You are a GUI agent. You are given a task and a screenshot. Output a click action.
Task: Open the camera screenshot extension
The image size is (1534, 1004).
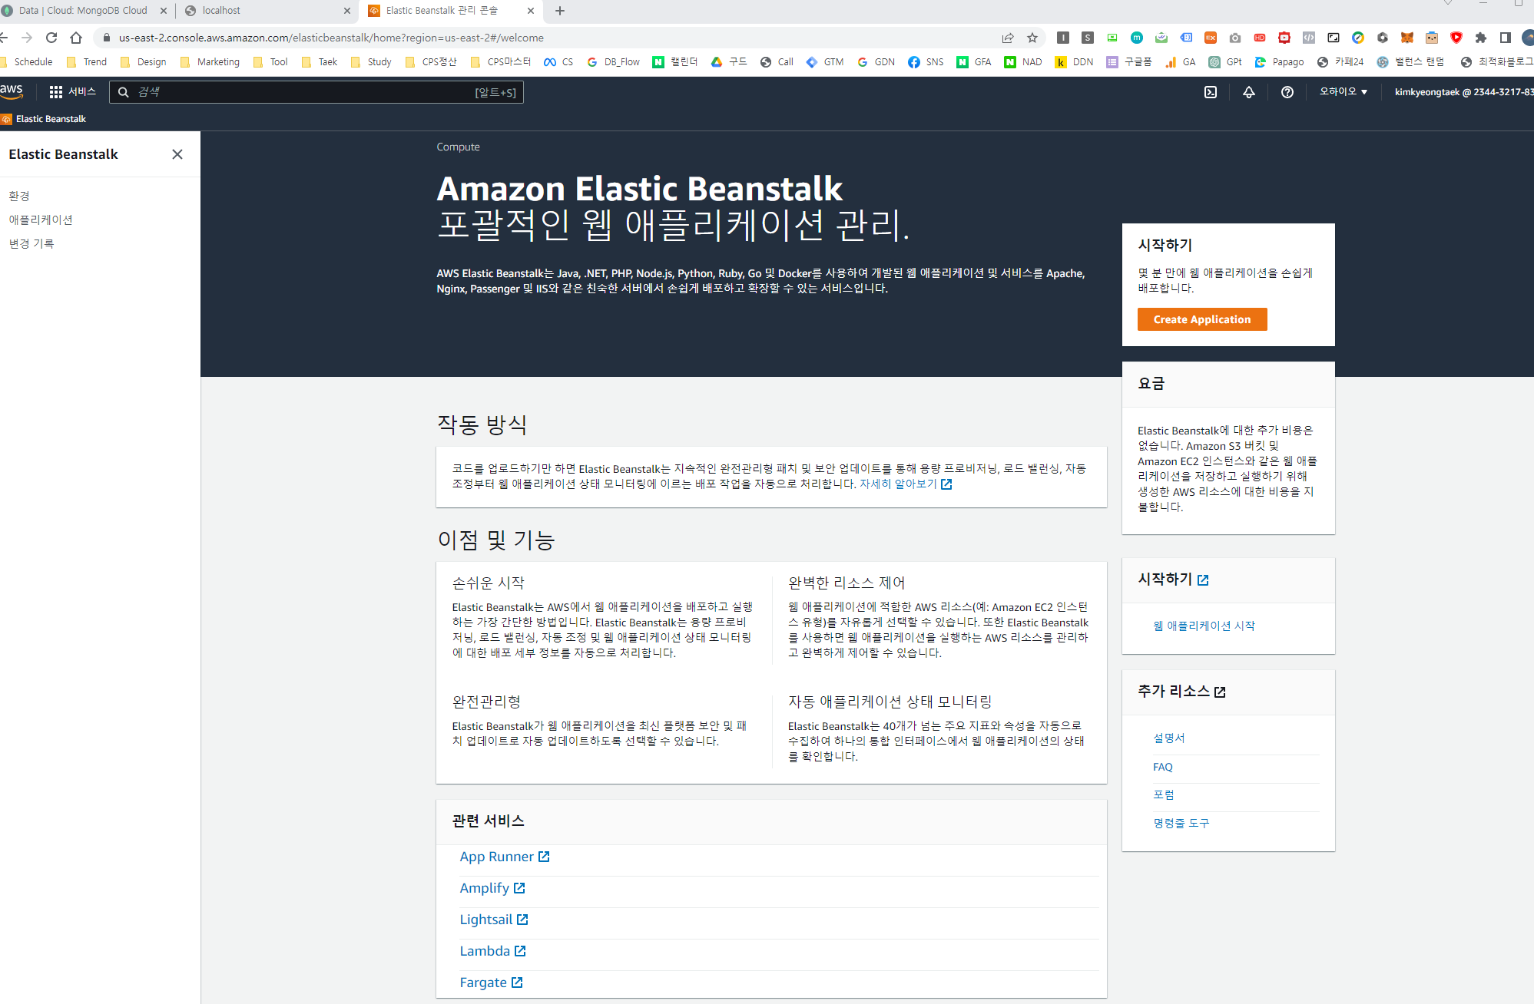pos(1235,38)
